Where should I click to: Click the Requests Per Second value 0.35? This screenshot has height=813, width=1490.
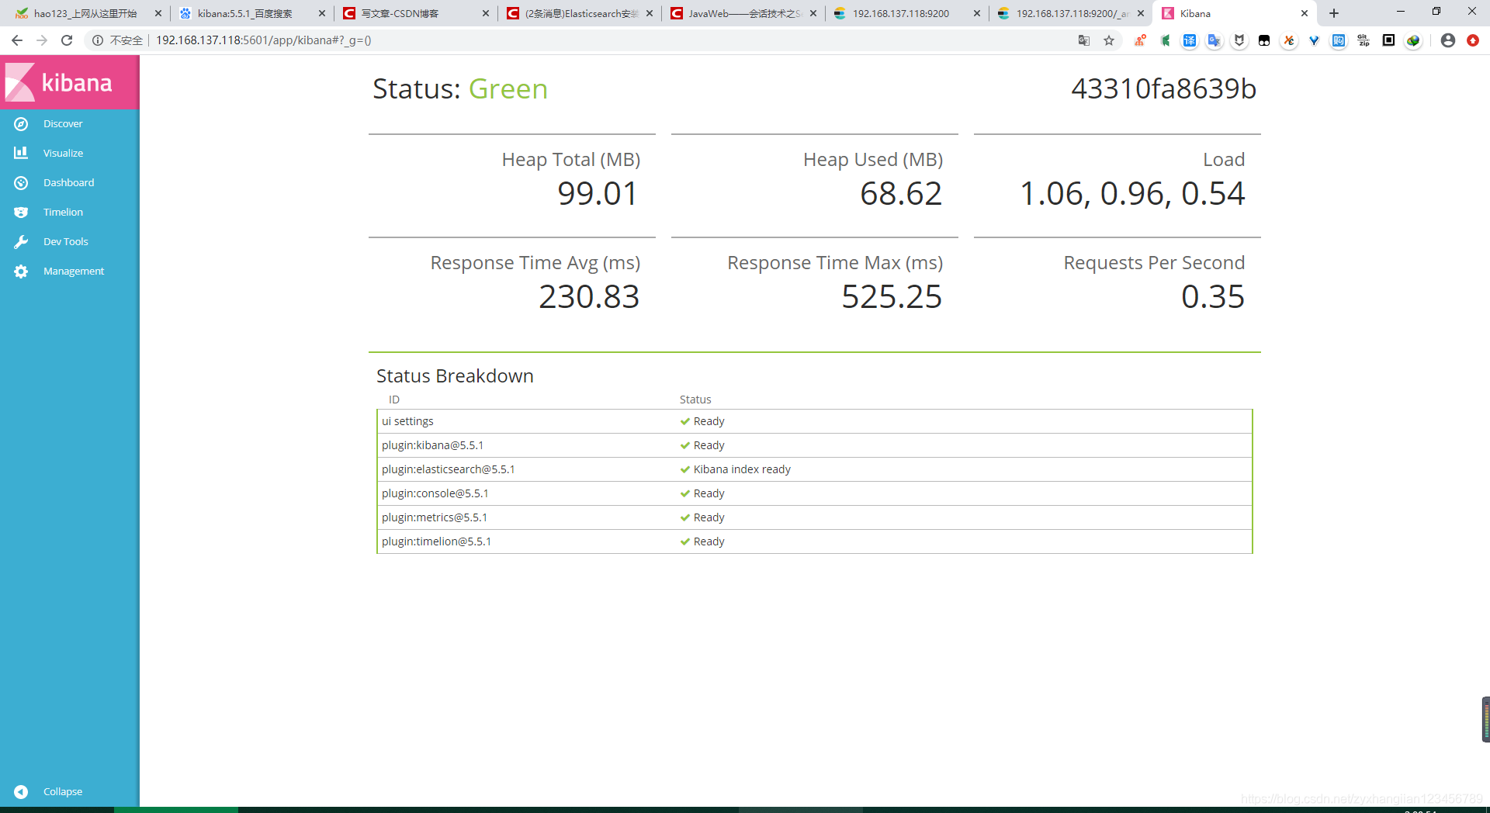pyautogui.click(x=1213, y=296)
